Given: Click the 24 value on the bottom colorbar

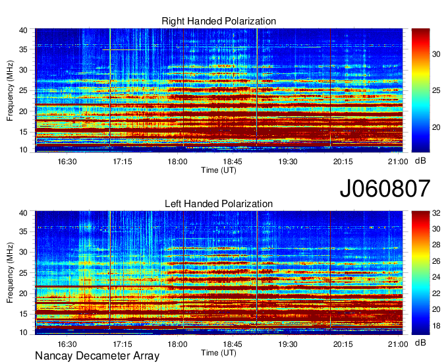Looking at the screenshot, I should point(436,277).
